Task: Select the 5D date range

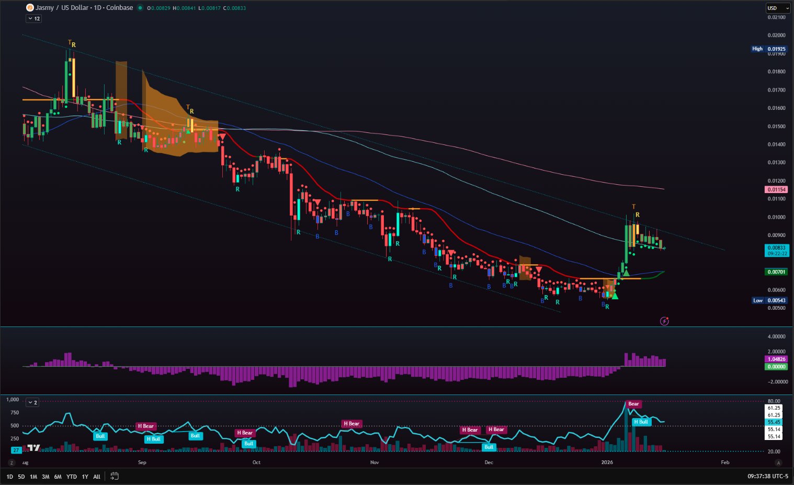Action: tap(21, 477)
